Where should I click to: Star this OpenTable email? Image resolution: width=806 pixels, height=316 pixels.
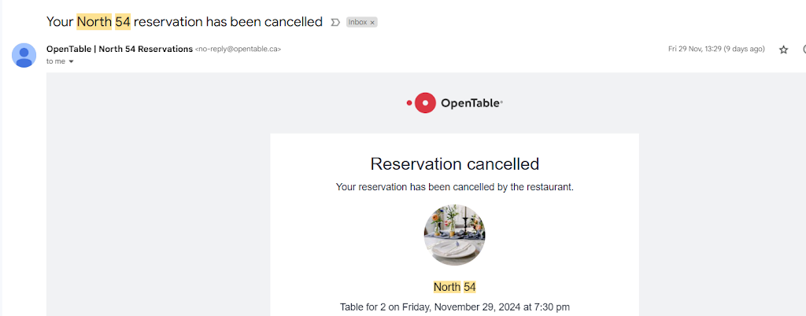pyautogui.click(x=783, y=50)
